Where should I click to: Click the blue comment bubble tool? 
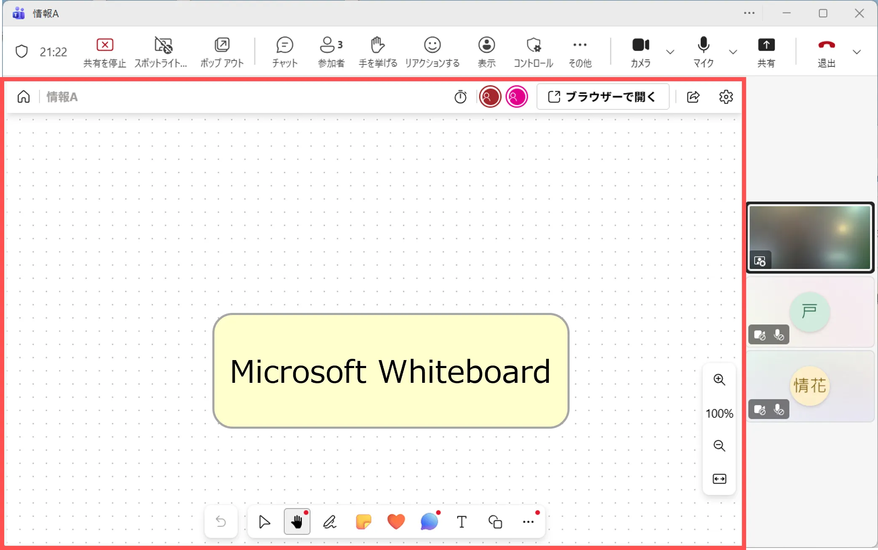pos(429,522)
